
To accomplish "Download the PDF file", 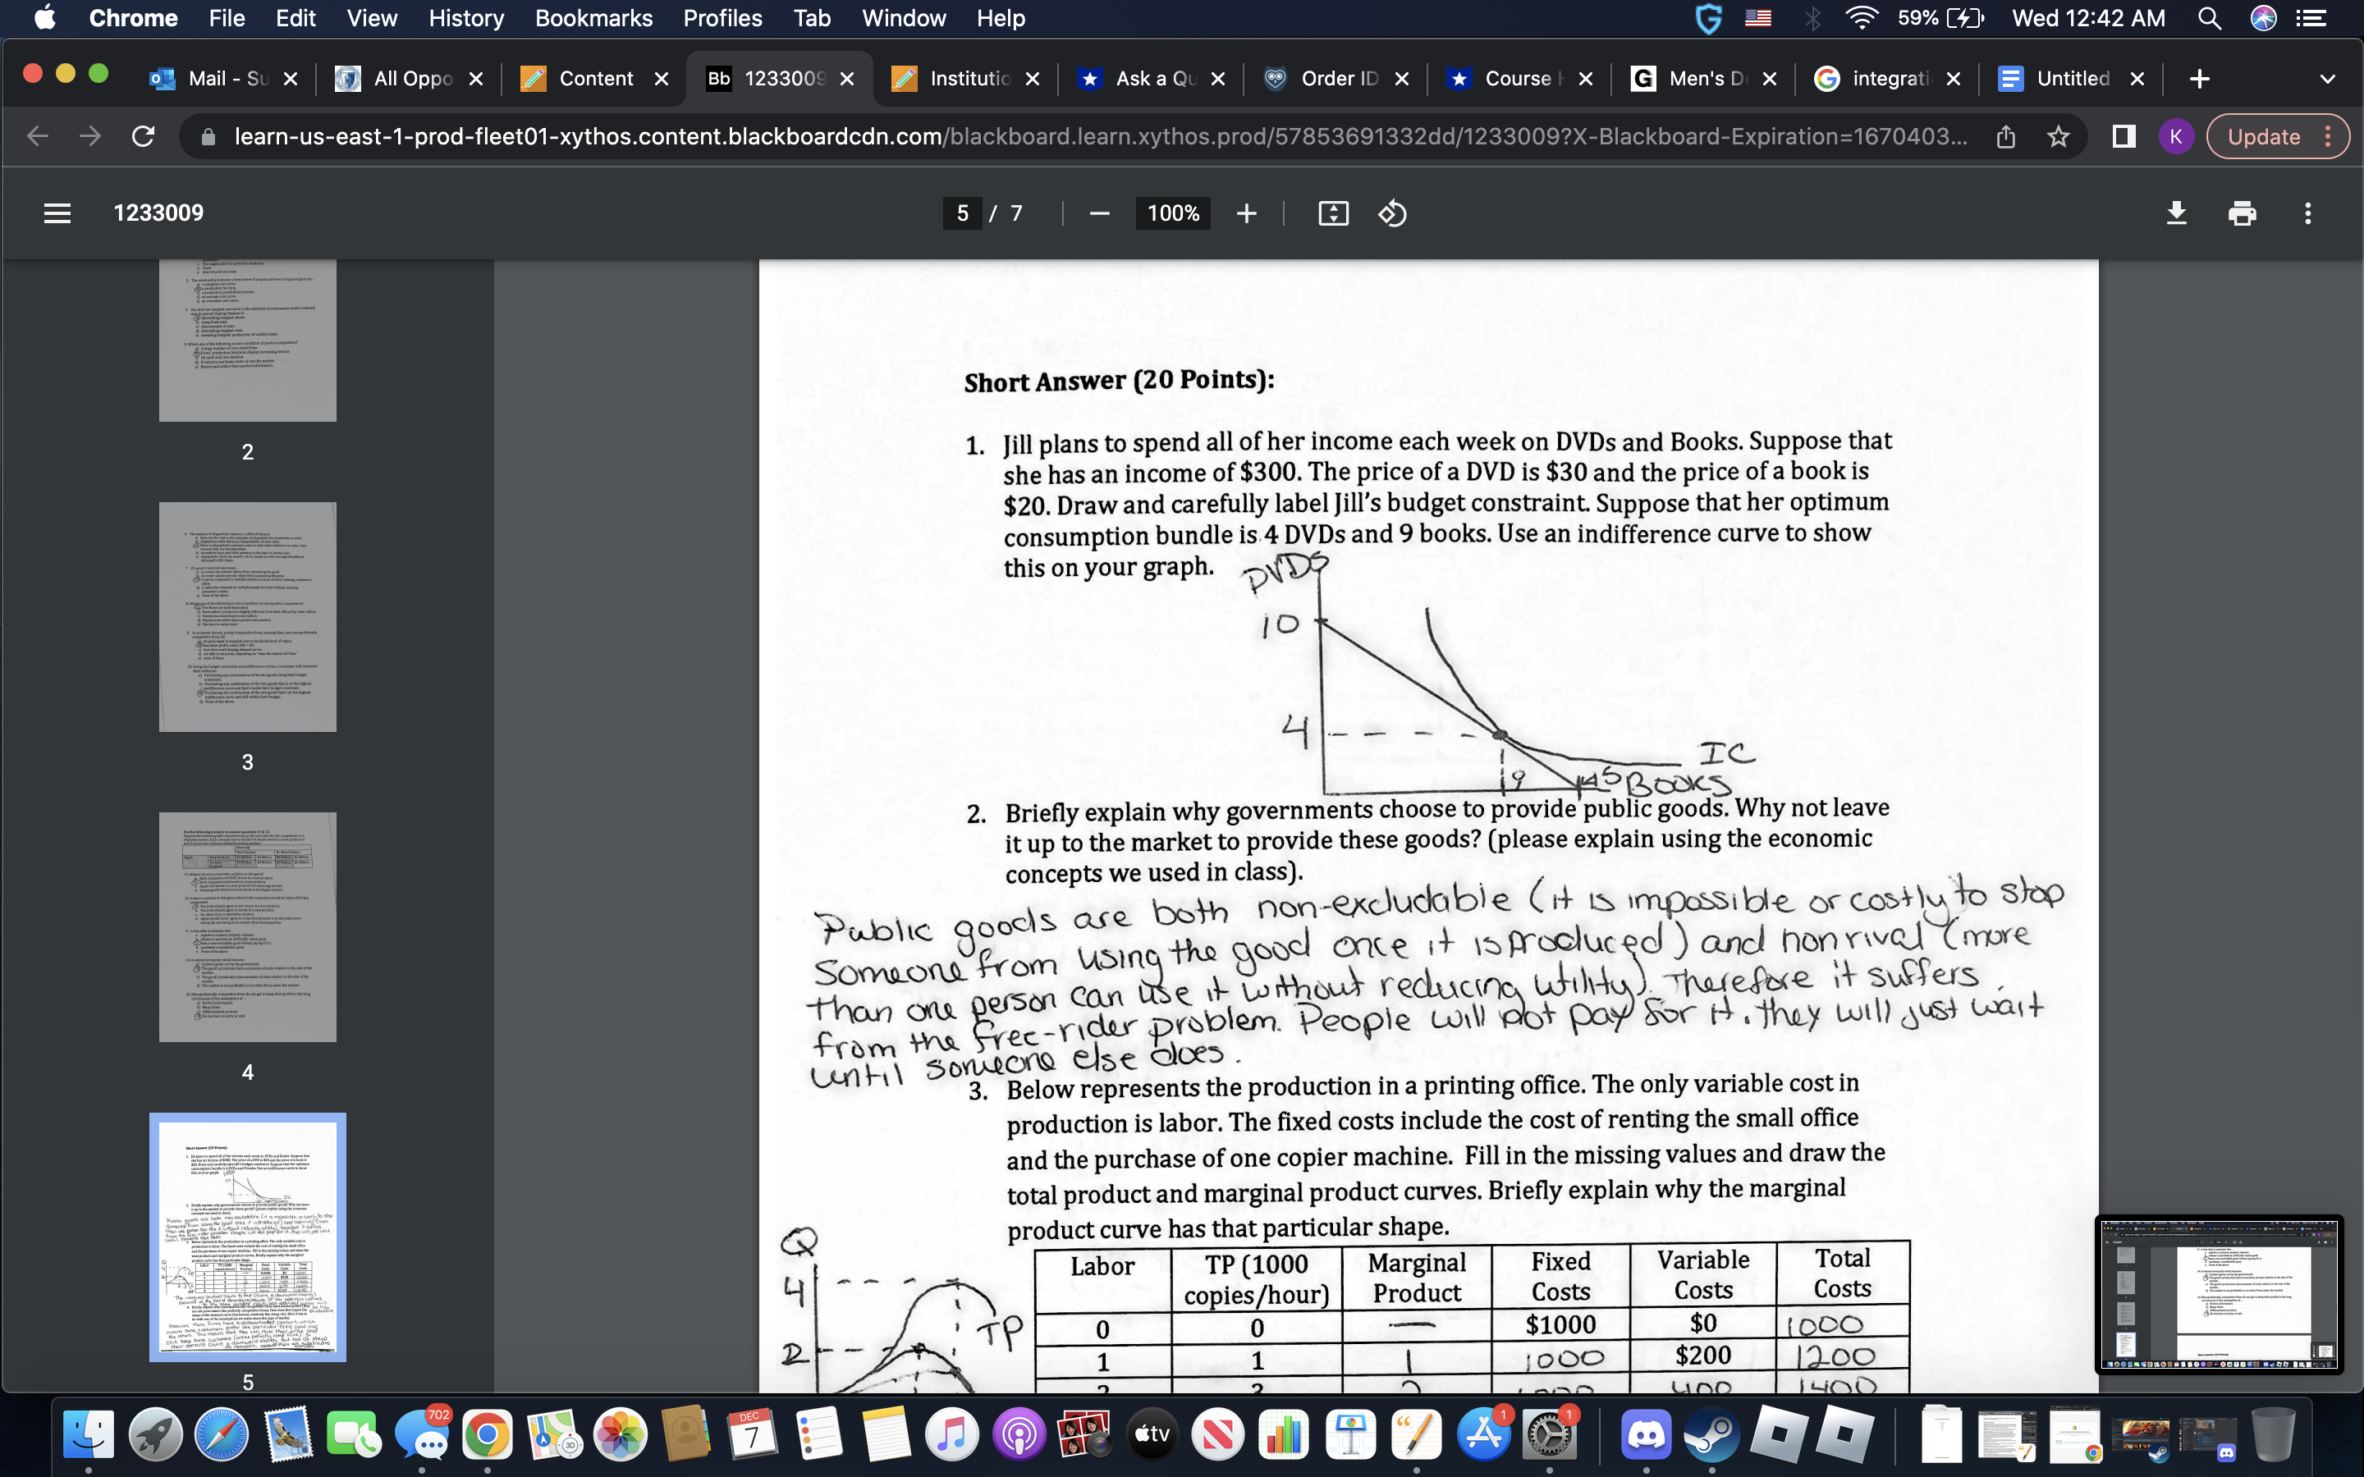I will click(2178, 213).
